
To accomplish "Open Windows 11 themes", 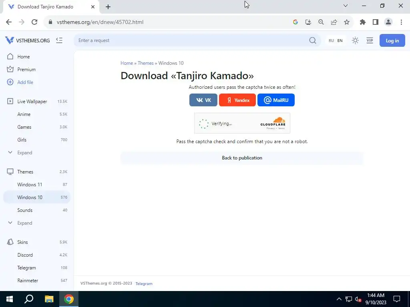I will tap(37, 185).
